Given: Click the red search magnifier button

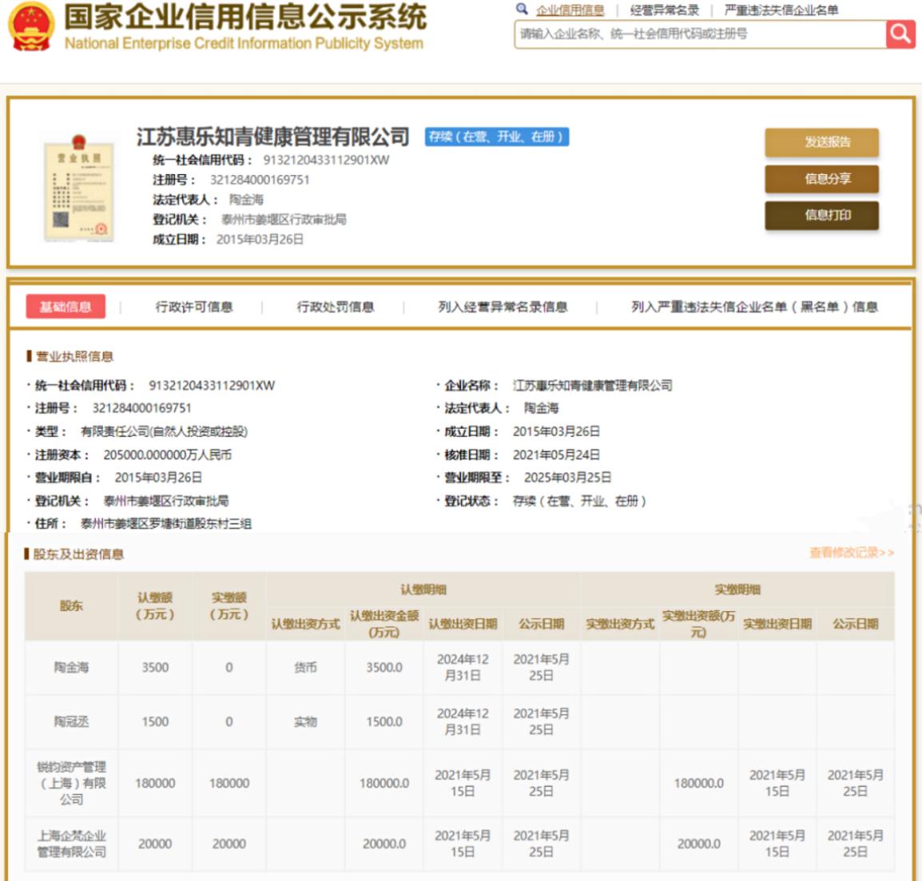Looking at the screenshot, I should click(900, 34).
